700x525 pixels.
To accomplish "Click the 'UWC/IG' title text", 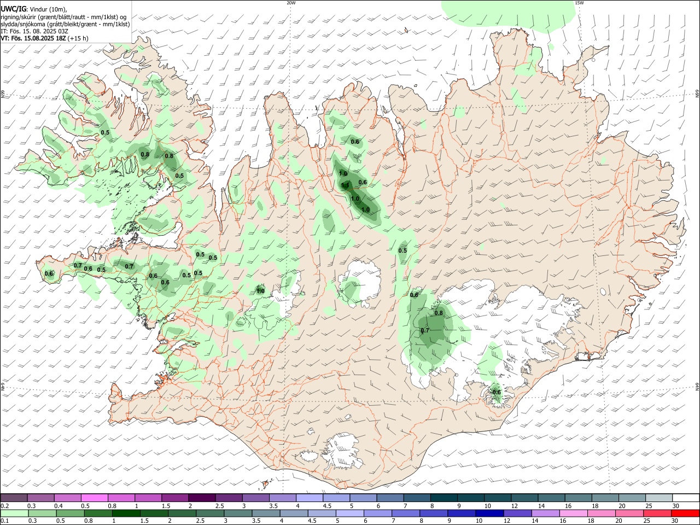I will tap(13, 9).
